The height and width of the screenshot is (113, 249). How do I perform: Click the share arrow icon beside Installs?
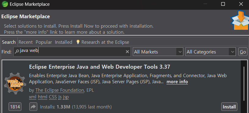(x=33, y=107)
